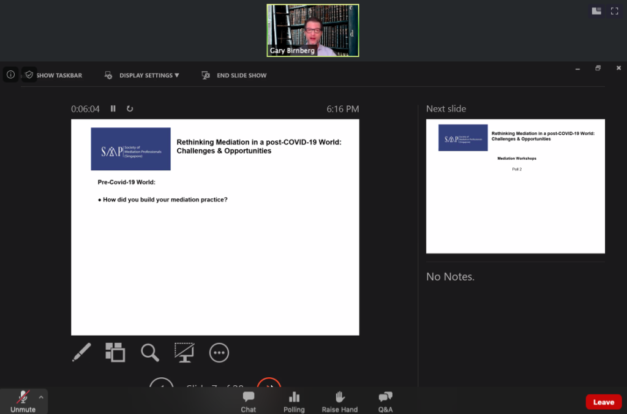
Task: Toggle black out slide show icon
Action: pos(184,352)
